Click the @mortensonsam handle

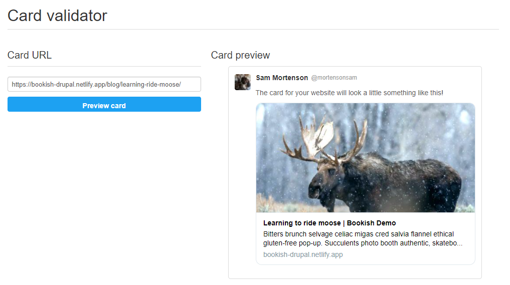pyautogui.click(x=334, y=78)
